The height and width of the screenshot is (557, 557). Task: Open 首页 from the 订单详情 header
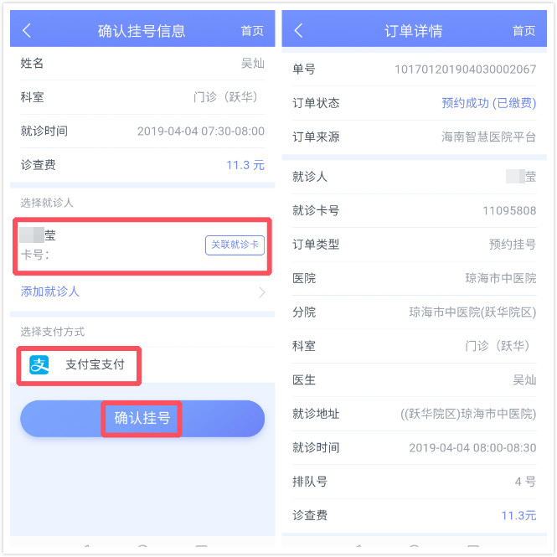click(524, 31)
